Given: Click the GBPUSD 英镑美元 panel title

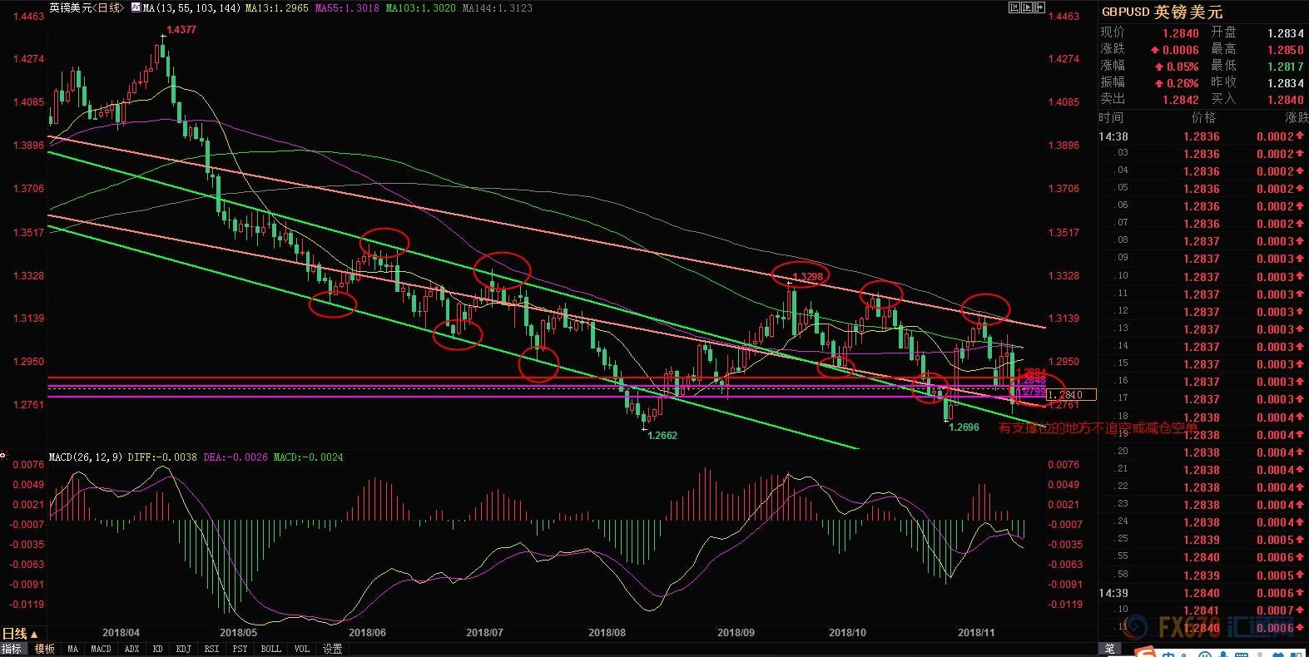Looking at the screenshot, I should tap(1163, 12).
